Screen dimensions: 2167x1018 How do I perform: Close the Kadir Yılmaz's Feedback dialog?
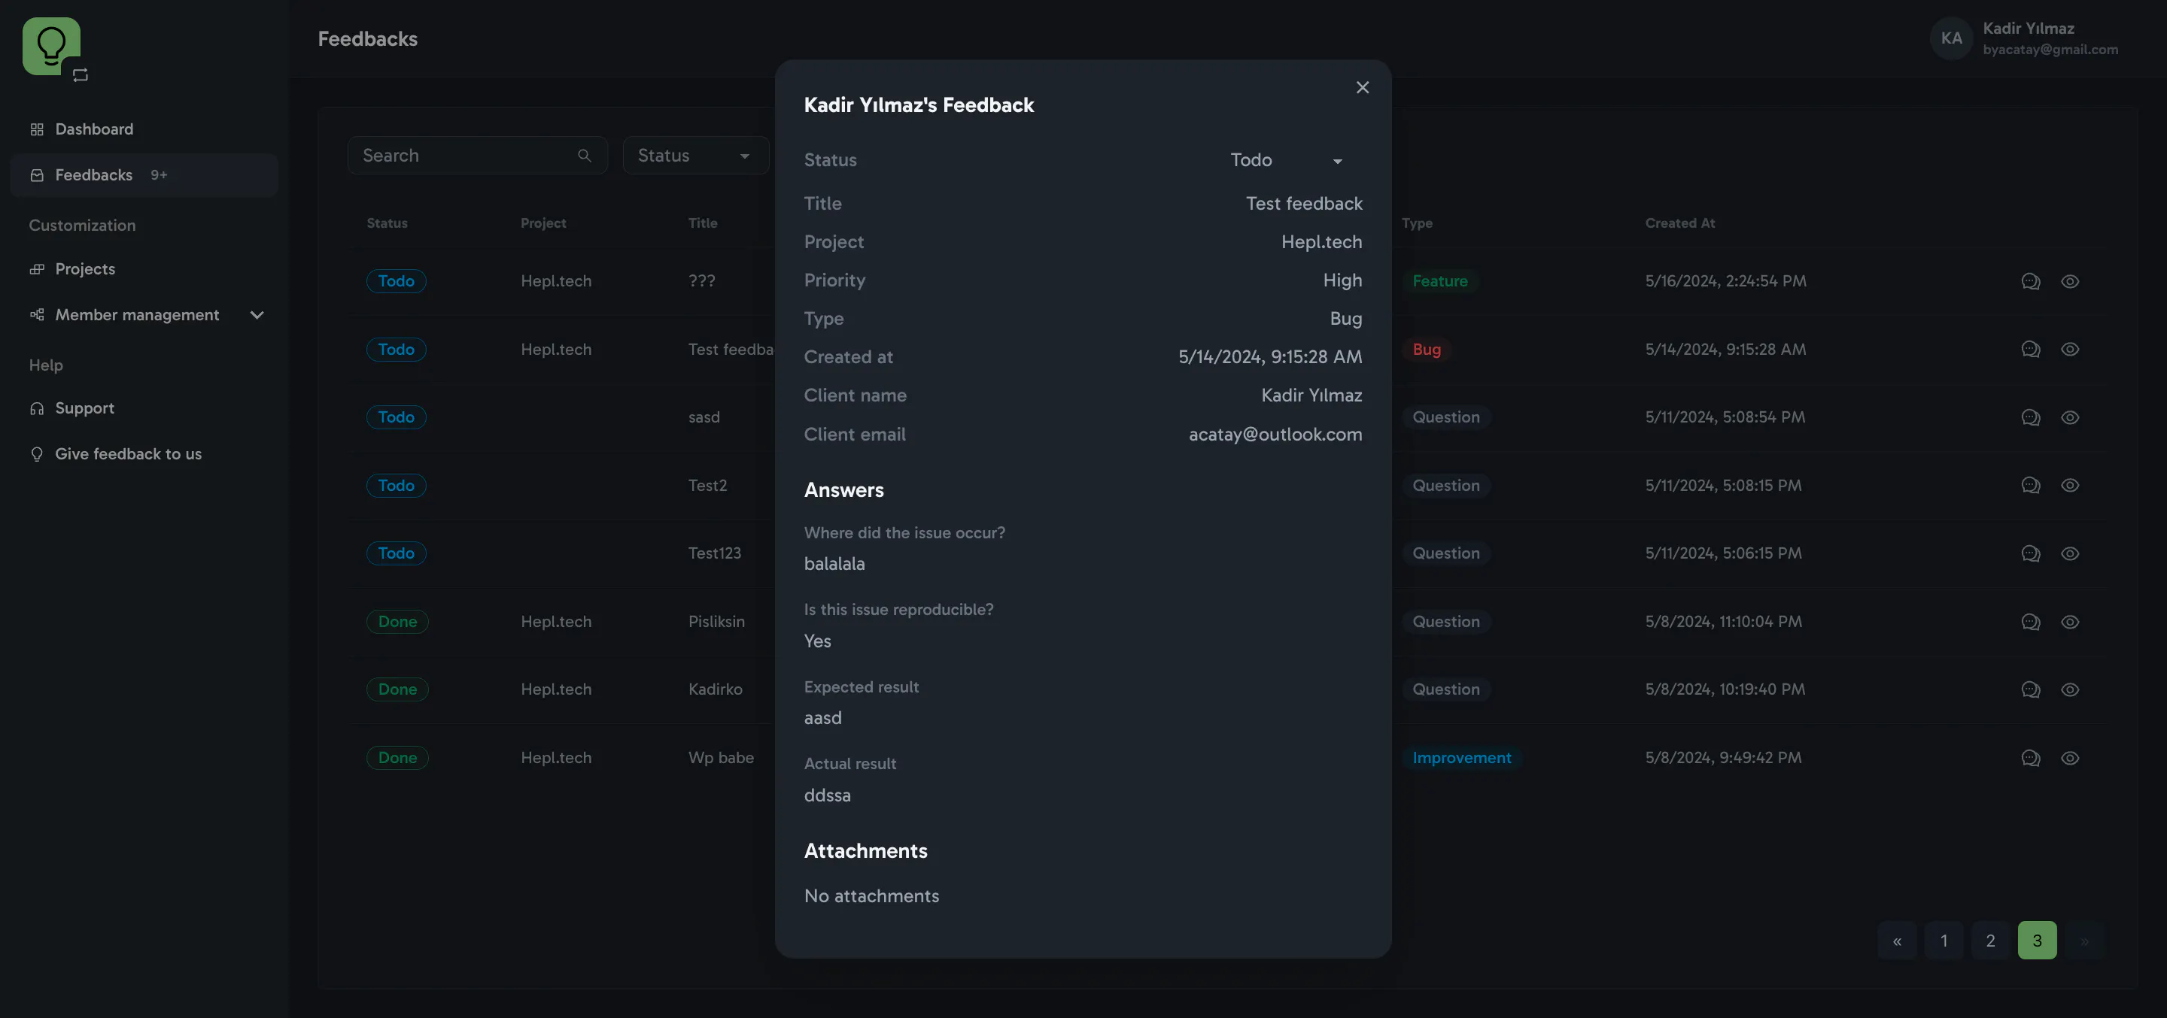[1363, 87]
